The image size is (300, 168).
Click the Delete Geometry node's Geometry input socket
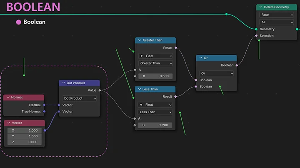[x=257, y=29]
